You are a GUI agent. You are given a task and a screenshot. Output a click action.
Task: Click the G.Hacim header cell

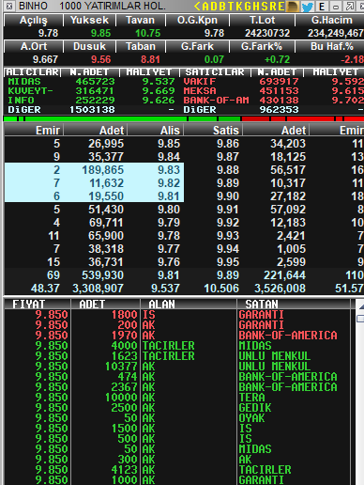click(x=330, y=20)
